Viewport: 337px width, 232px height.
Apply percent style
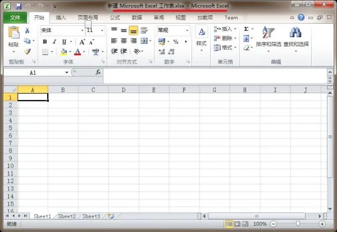pyautogui.click(x=176, y=42)
